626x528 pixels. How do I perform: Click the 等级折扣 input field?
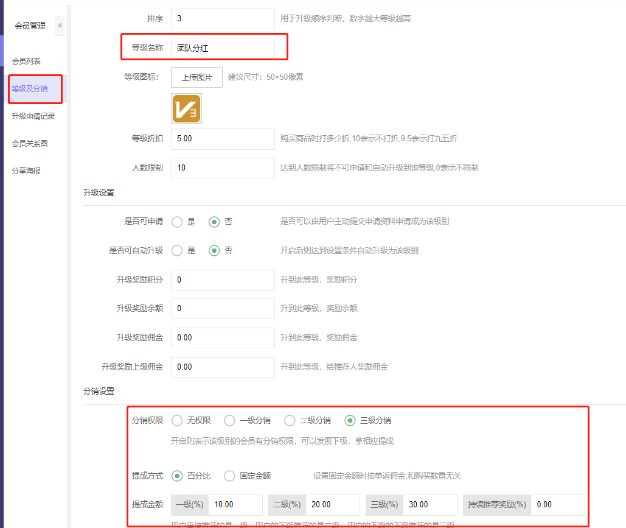click(222, 138)
